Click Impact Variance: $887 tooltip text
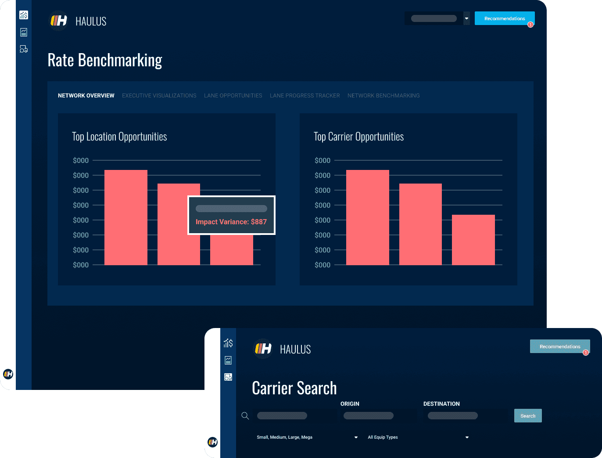 [x=231, y=222]
